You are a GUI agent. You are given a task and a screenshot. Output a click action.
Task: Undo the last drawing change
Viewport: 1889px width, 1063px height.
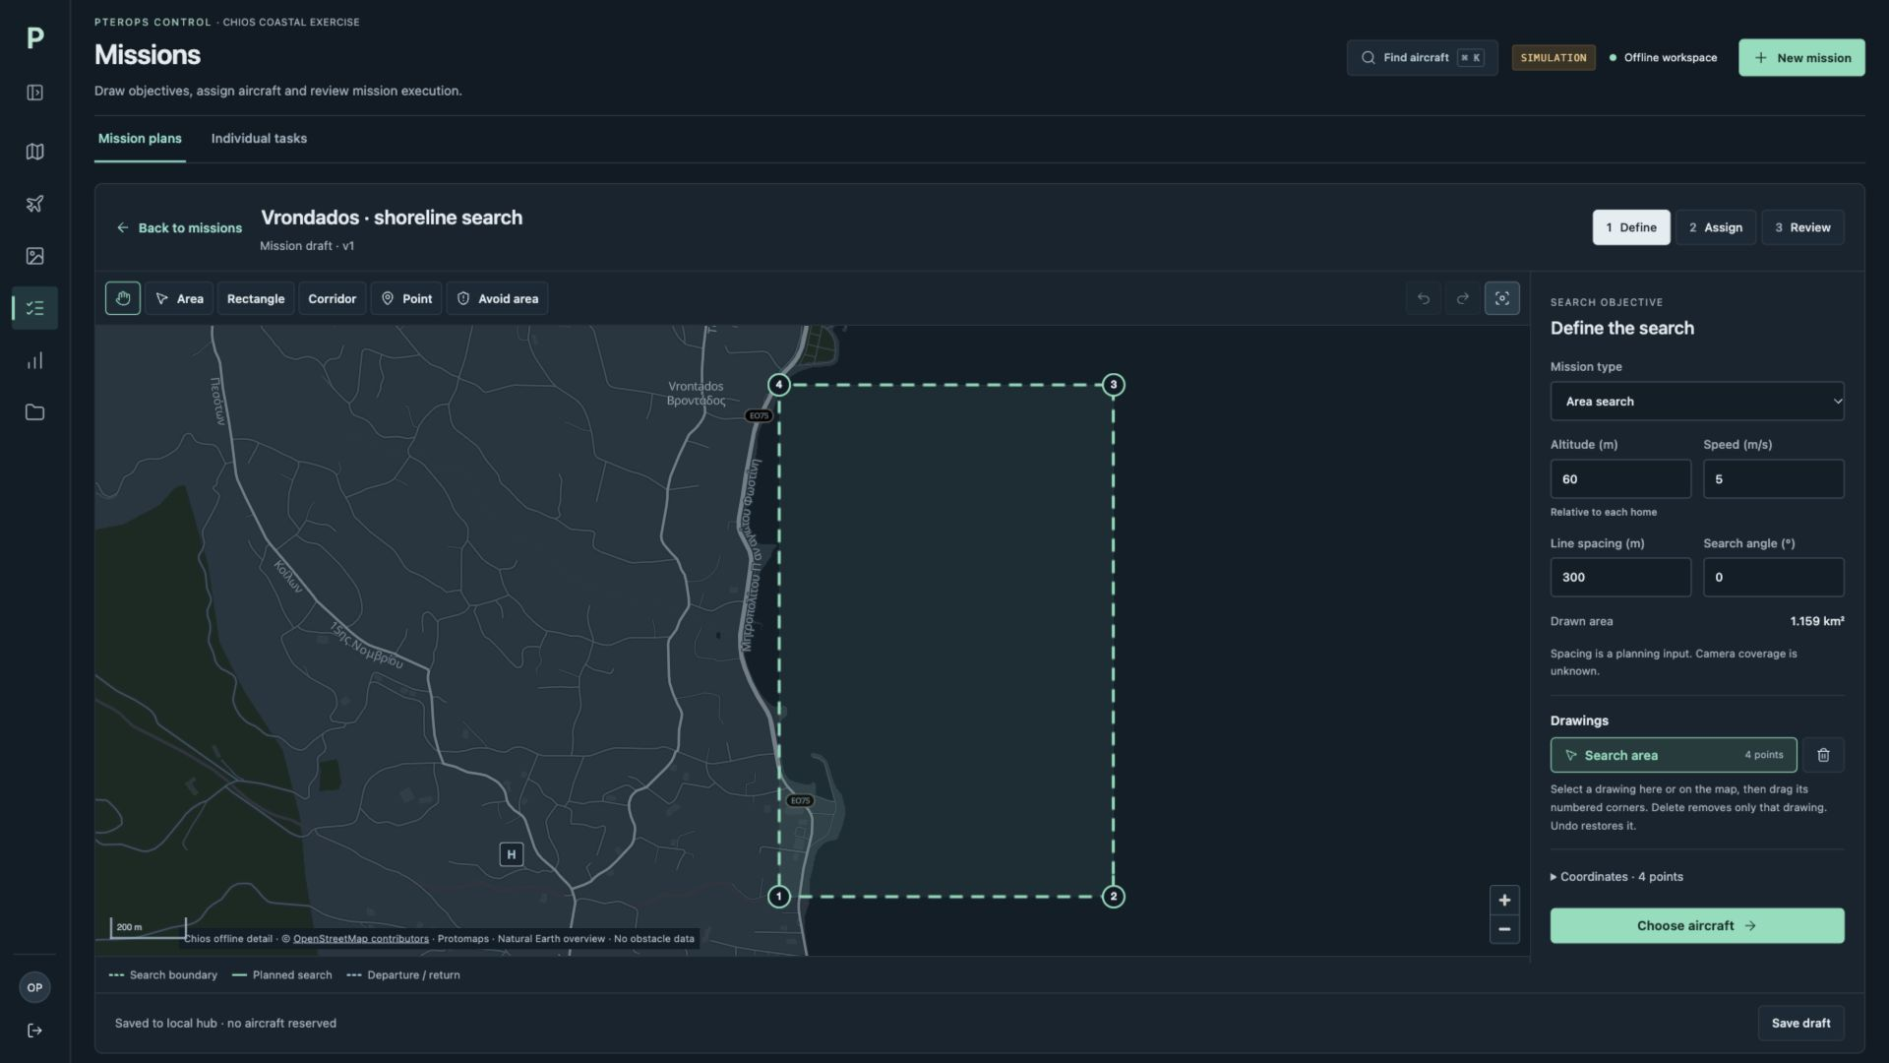(1424, 298)
